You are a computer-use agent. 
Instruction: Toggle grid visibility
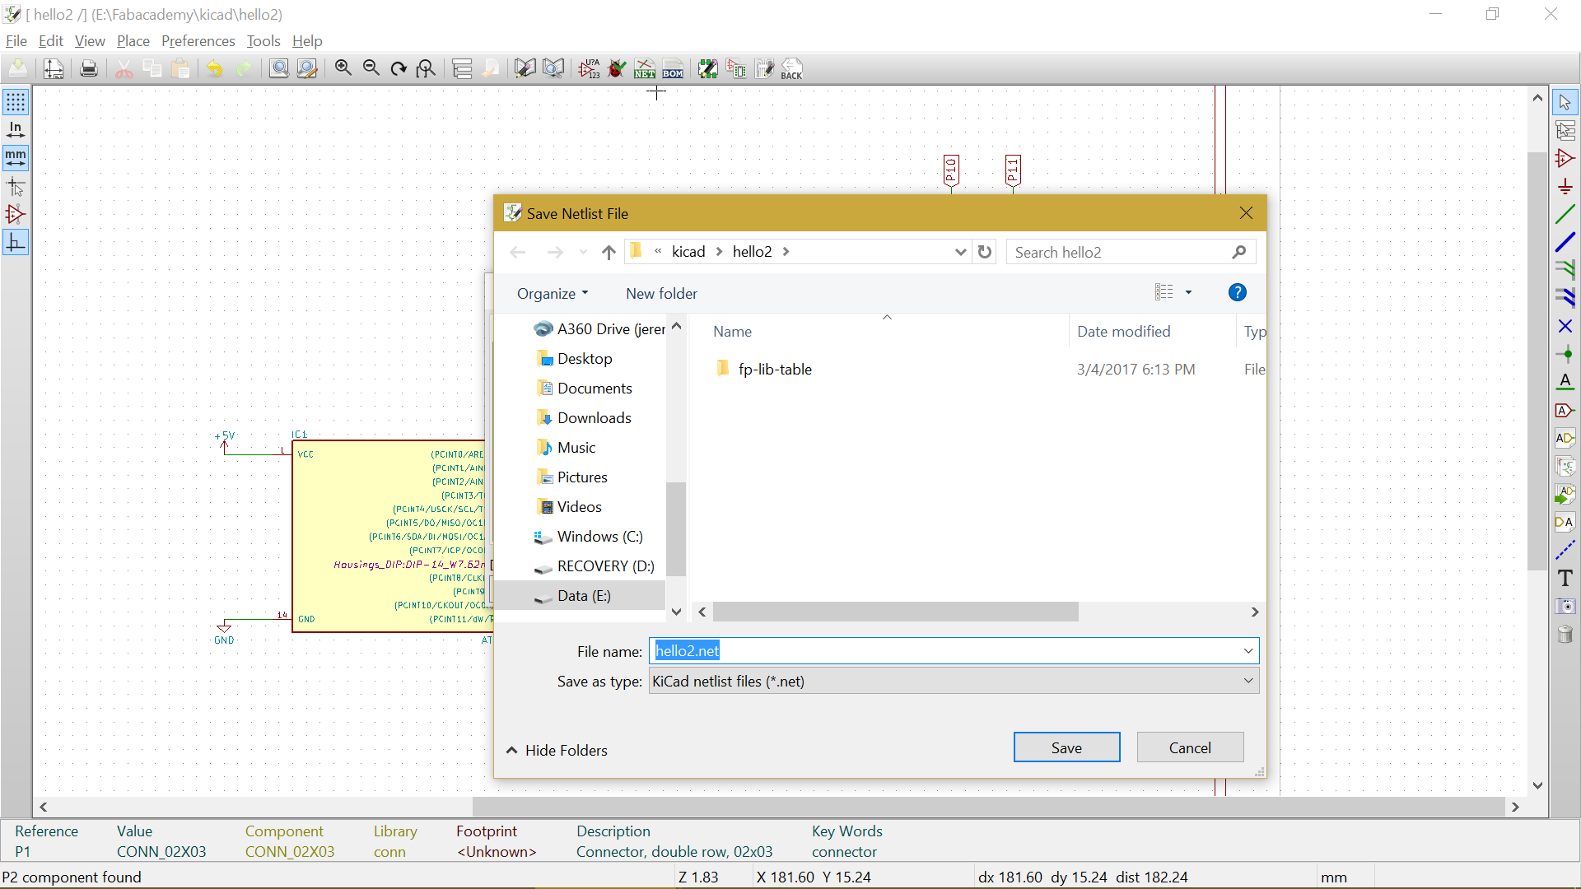[16, 102]
